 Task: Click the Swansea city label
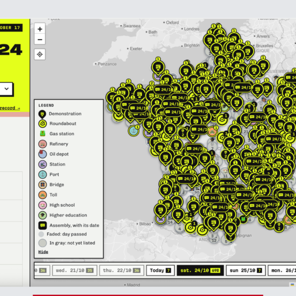pos(132,26)
